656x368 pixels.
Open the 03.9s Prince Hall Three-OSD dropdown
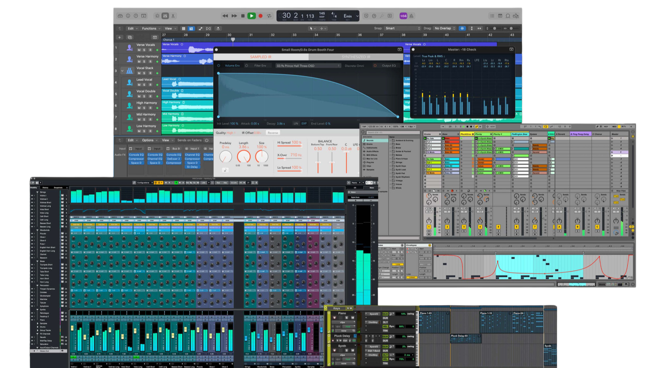point(308,66)
